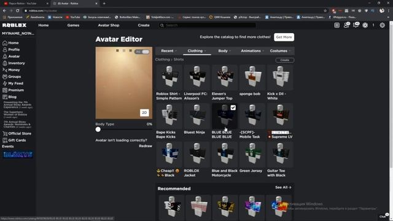Select the Liverpool FC: Alisson's shirt thumbnail
This screenshot has width=393, height=221.
(x=196, y=78)
